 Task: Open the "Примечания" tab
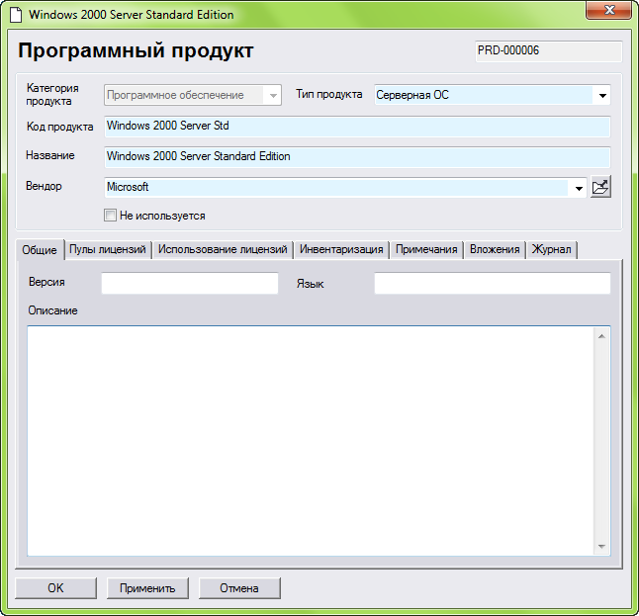[426, 249]
